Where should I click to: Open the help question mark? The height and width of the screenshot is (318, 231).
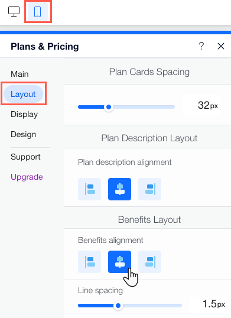pyautogui.click(x=201, y=46)
